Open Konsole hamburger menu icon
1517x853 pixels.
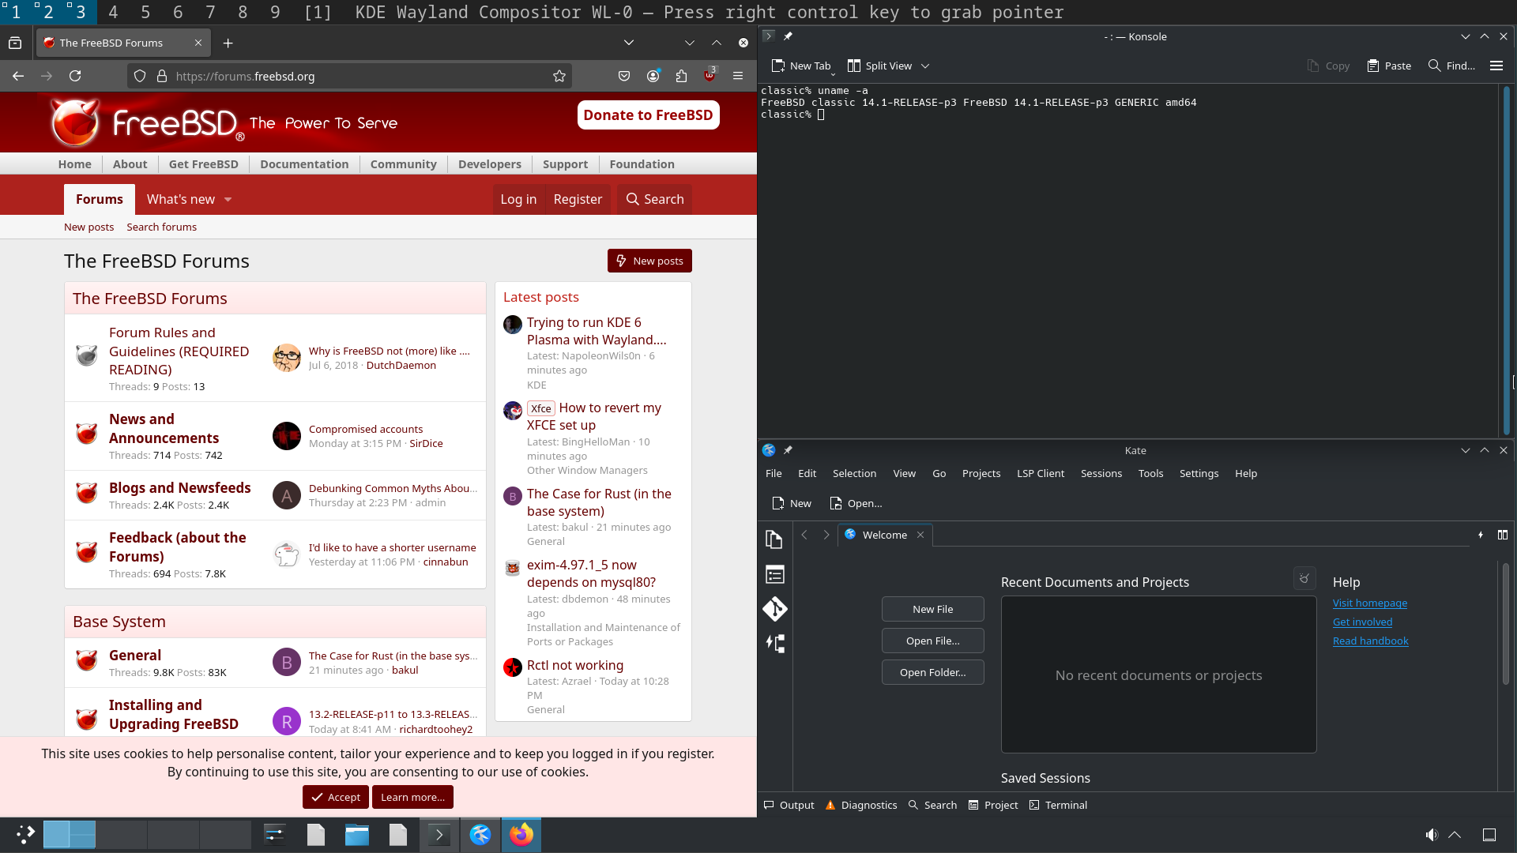[1496, 66]
